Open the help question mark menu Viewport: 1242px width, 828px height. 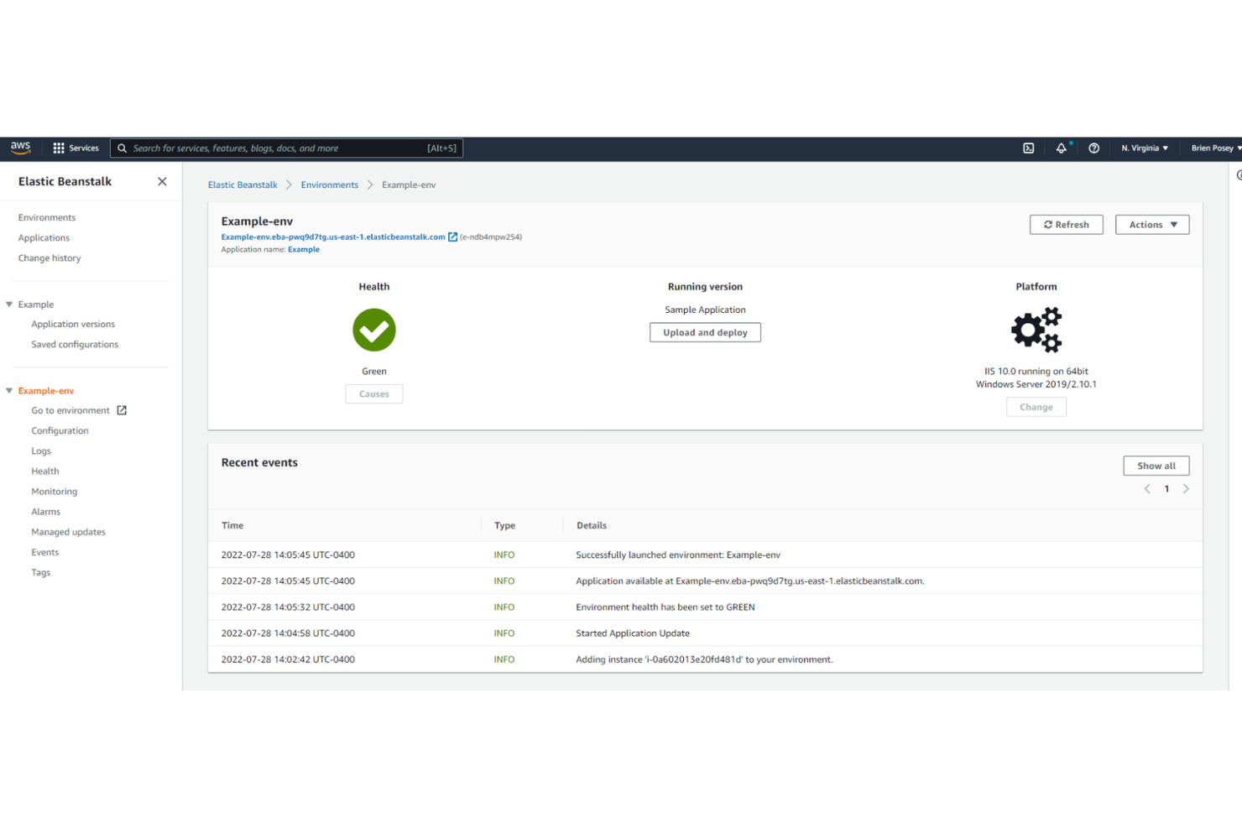1093,148
